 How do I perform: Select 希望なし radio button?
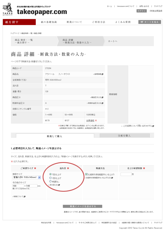coord(50,182)
